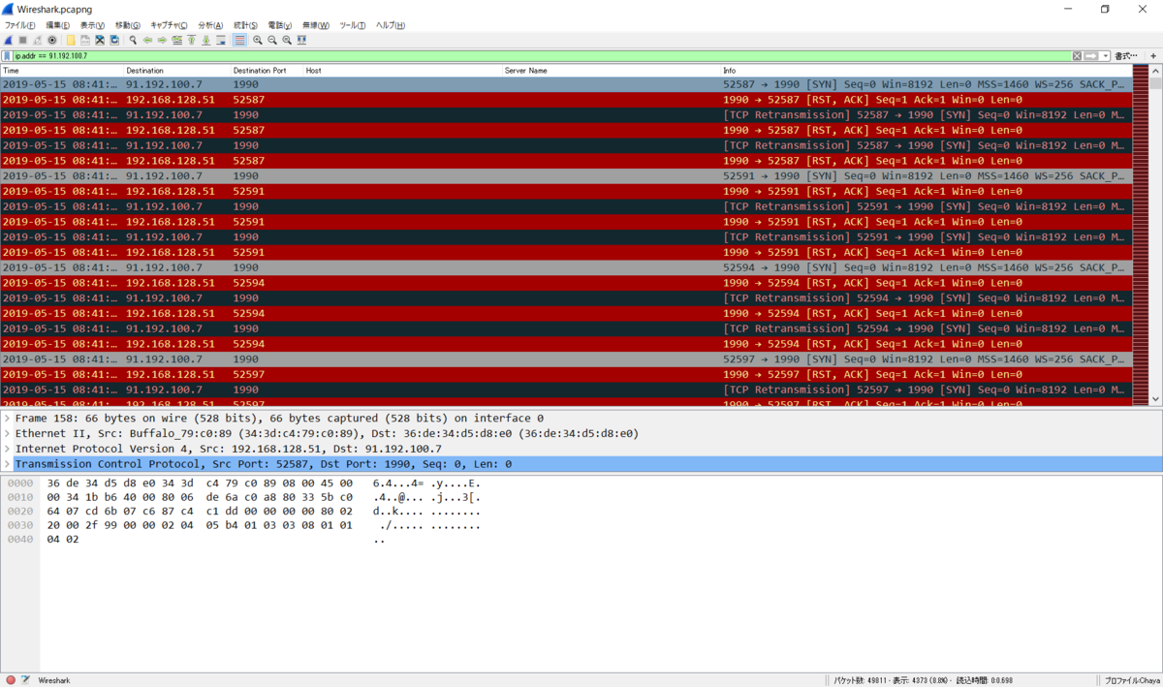
Task: Open the ヘルプ(H) menu
Action: 390,25
